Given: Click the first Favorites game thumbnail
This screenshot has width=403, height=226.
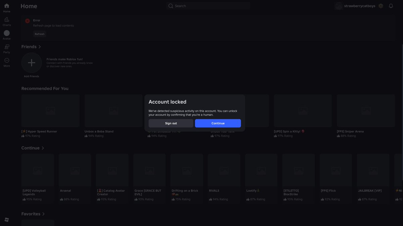Looking at the screenshot, I should click(38, 223).
